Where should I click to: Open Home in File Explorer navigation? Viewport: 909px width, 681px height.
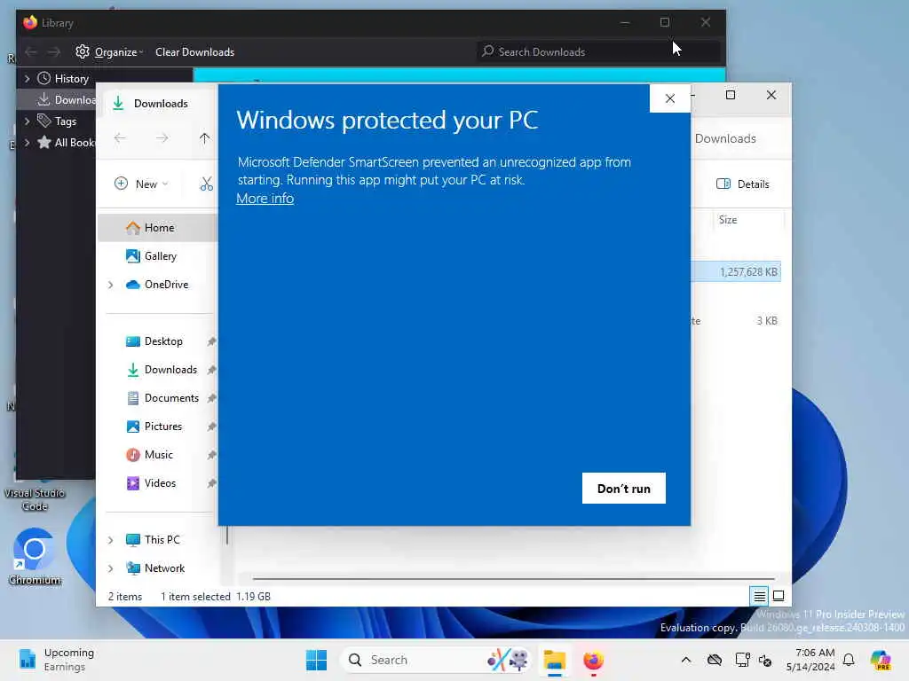click(x=158, y=228)
